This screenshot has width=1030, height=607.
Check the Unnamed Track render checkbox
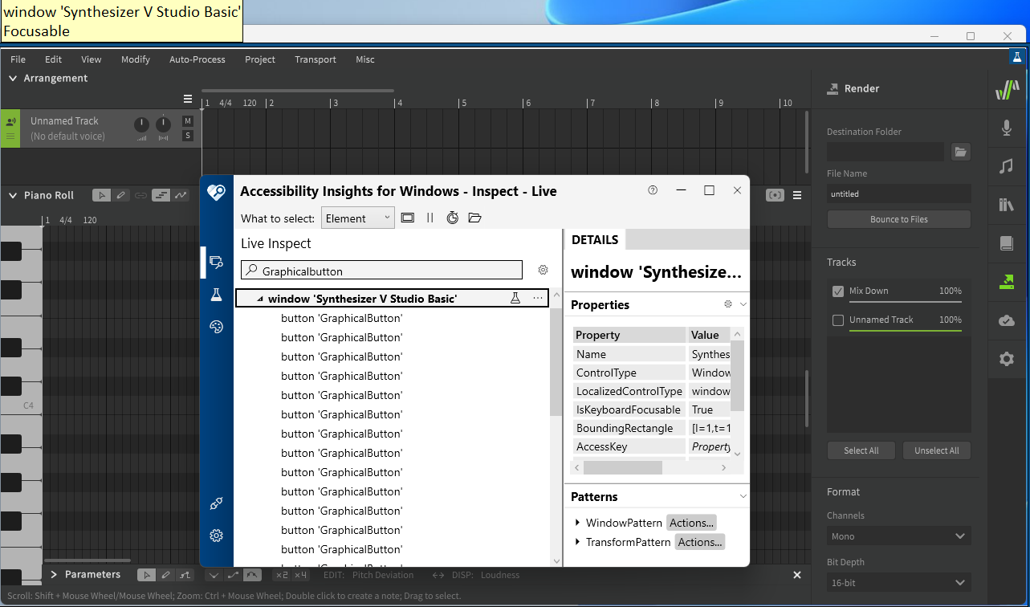(838, 320)
